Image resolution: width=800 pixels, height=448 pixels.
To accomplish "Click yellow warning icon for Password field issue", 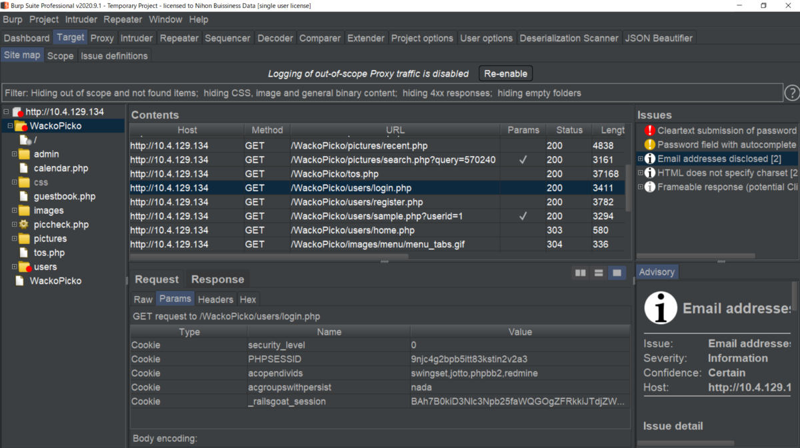I will point(650,145).
